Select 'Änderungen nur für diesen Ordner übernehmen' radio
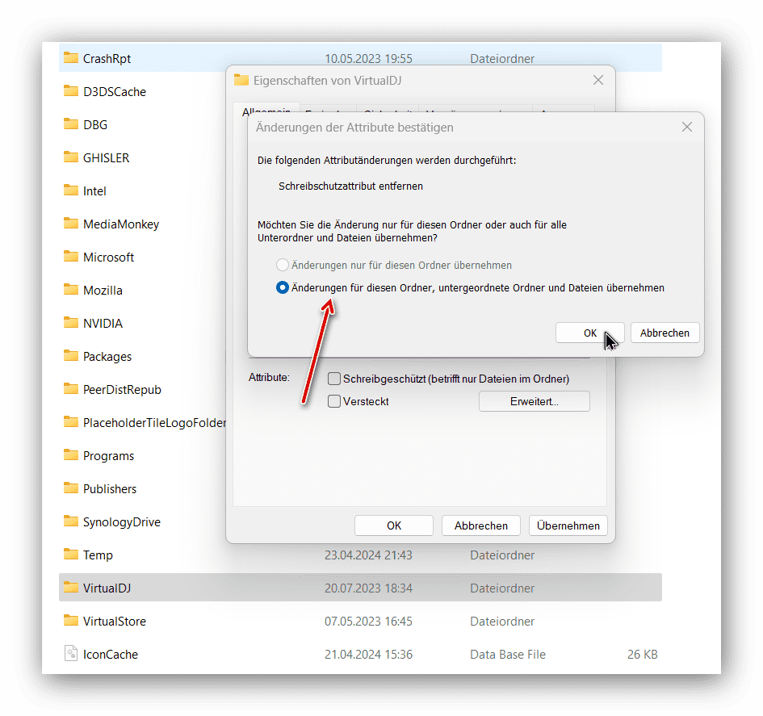 pos(283,265)
